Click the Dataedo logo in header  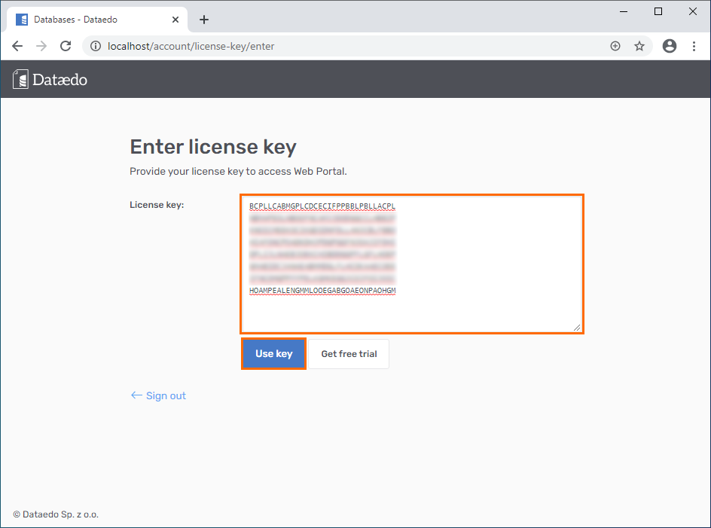coord(50,79)
